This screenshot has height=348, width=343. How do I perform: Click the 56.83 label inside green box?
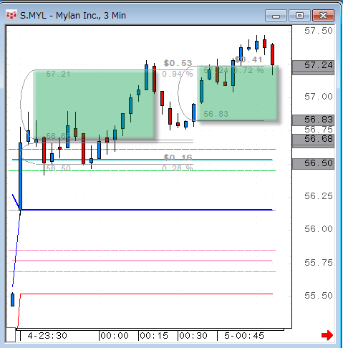click(x=216, y=114)
